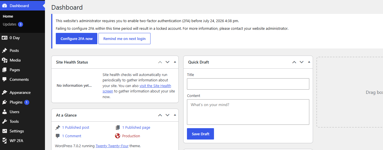The width and height of the screenshot is (383, 150).
Task: Click the Posts pushpin icon
Action: 5,50
